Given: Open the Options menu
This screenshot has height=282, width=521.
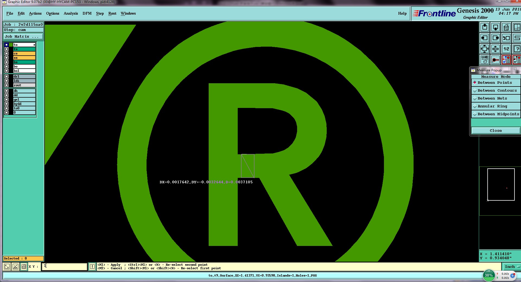Looking at the screenshot, I should (x=53, y=14).
